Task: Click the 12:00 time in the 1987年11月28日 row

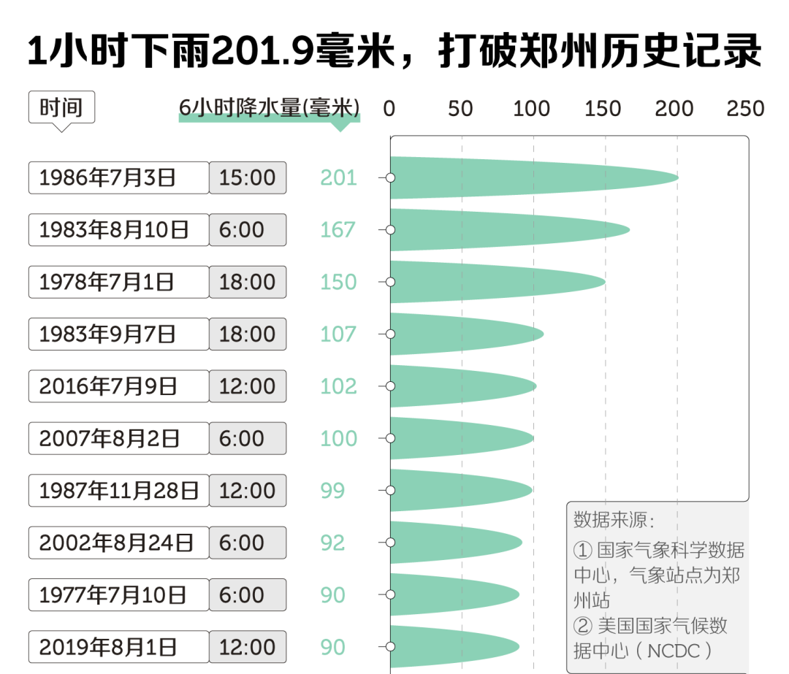Action: [248, 491]
